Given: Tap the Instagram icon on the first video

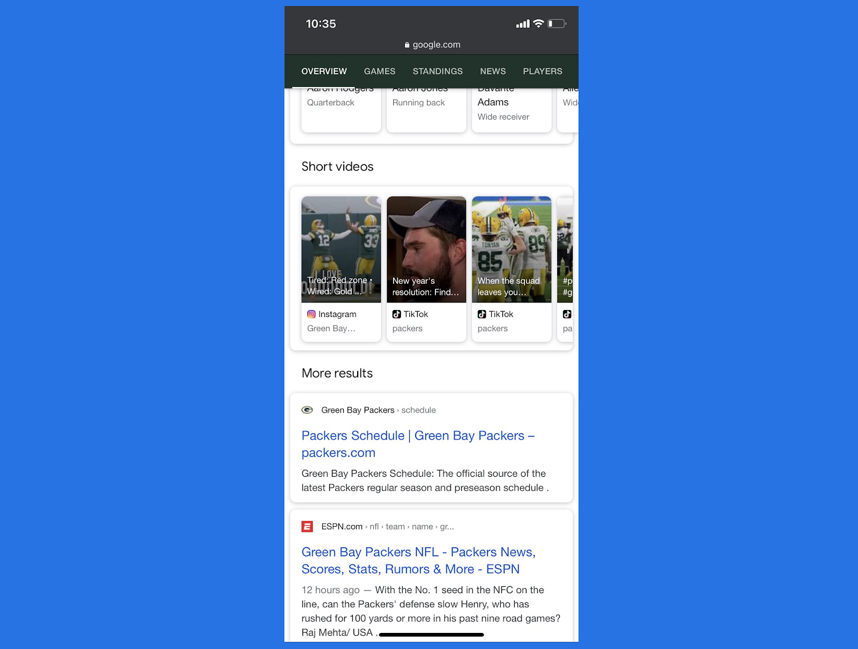Looking at the screenshot, I should click(x=312, y=314).
